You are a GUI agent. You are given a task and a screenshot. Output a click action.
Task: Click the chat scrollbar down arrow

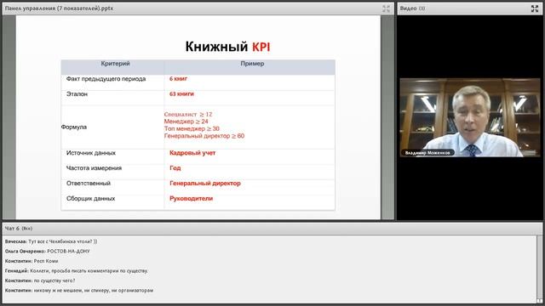(x=539, y=301)
